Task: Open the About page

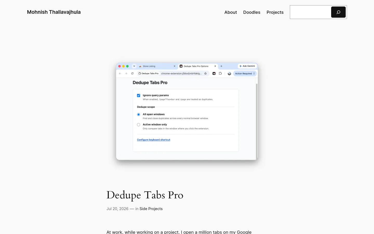Action: (231, 12)
